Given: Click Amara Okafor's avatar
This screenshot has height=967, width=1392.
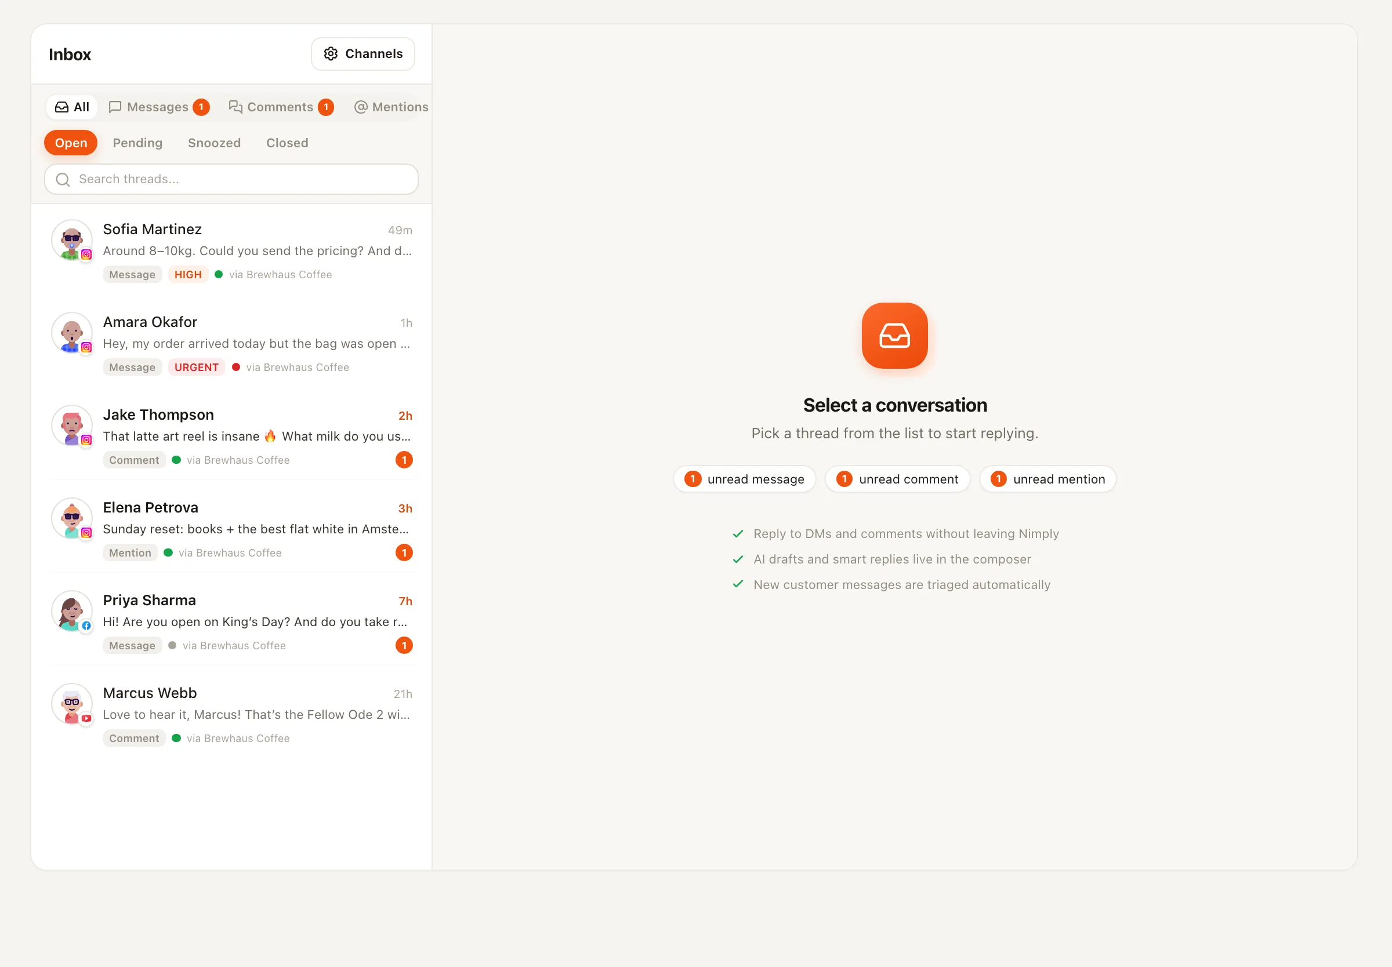Looking at the screenshot, I should coord(71,333).
